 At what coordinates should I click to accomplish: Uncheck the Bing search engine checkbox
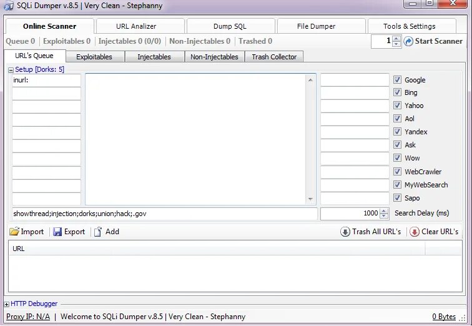click(397, 92)
